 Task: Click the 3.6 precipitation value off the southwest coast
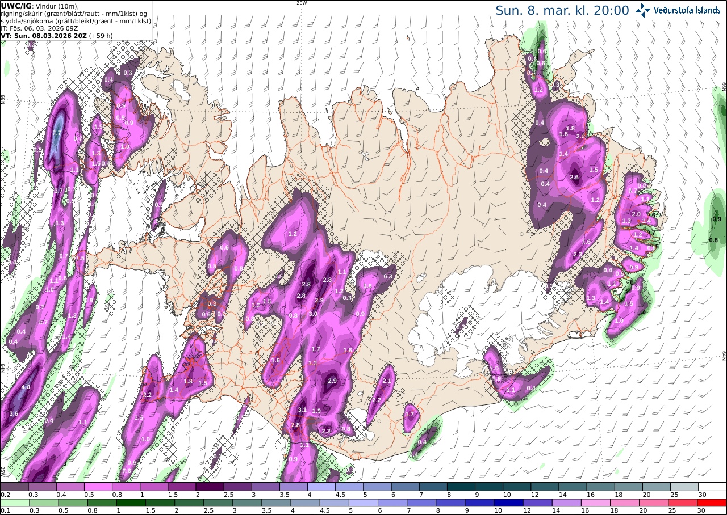click(14, 414)
